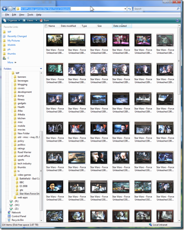184x230 pixels.
Task: Open the Views dropdown arrow
Action: [36, 20]
